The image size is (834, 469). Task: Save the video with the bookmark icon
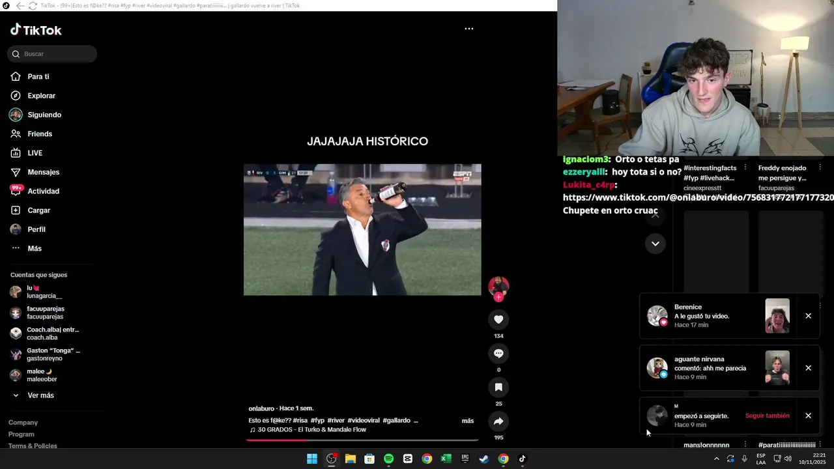pos(498,387)
